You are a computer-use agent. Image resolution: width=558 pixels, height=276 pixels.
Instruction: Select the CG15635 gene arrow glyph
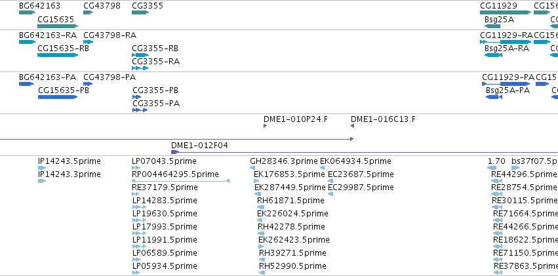coord(58,26)
